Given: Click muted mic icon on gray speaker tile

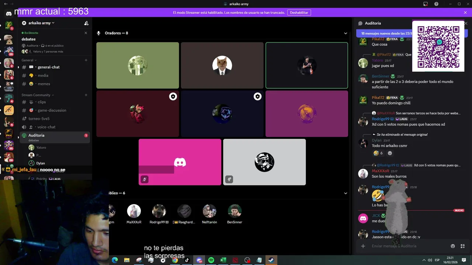Looking at the screenshot, I should click(x=229, y=180).
